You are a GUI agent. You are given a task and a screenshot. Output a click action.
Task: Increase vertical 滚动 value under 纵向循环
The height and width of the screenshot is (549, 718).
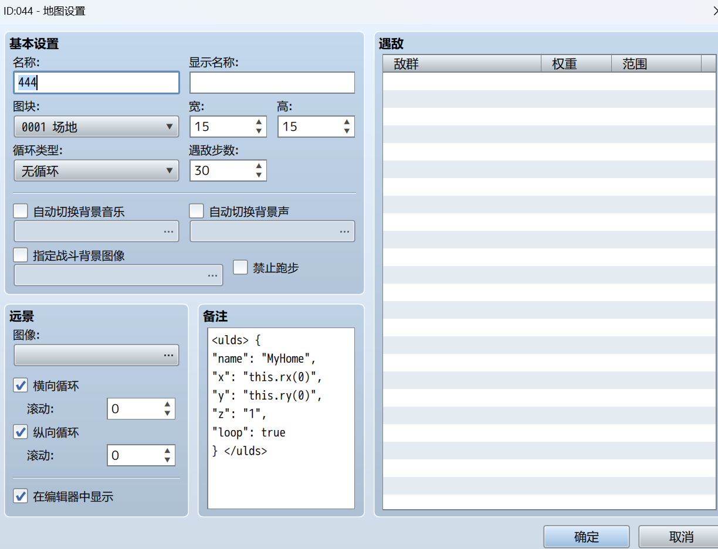pyautogui.click(x=167, y=451)
